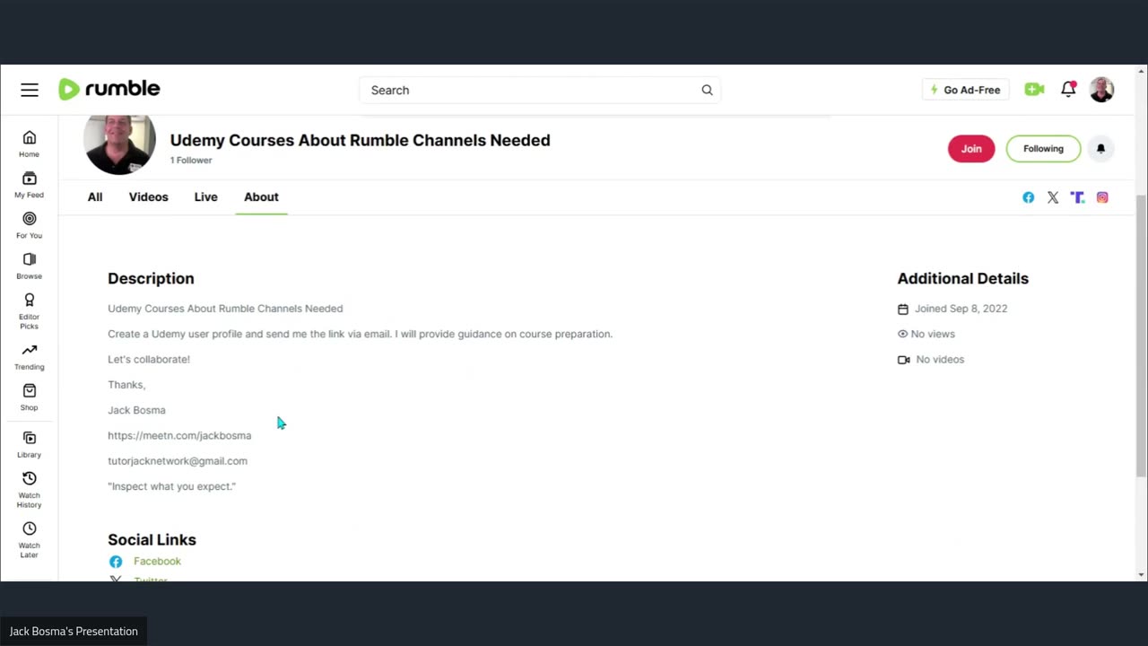Open Watch History in sidebar

[30, 489]
